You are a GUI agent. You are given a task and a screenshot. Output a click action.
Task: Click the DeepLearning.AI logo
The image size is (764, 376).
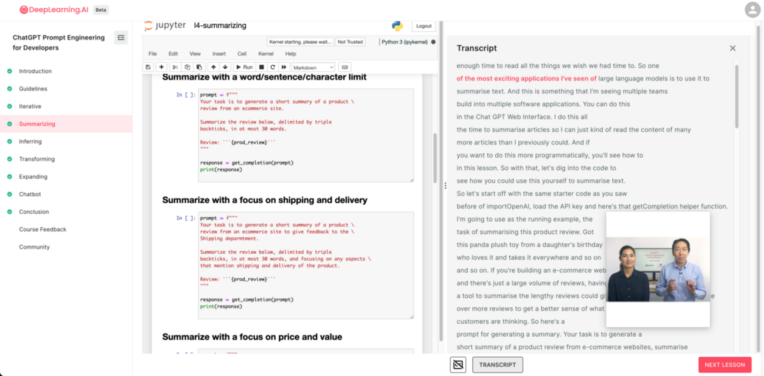tap(54, 10)
